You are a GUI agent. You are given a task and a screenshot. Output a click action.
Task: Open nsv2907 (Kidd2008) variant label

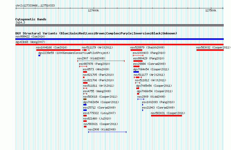click(x=91, y=58)
